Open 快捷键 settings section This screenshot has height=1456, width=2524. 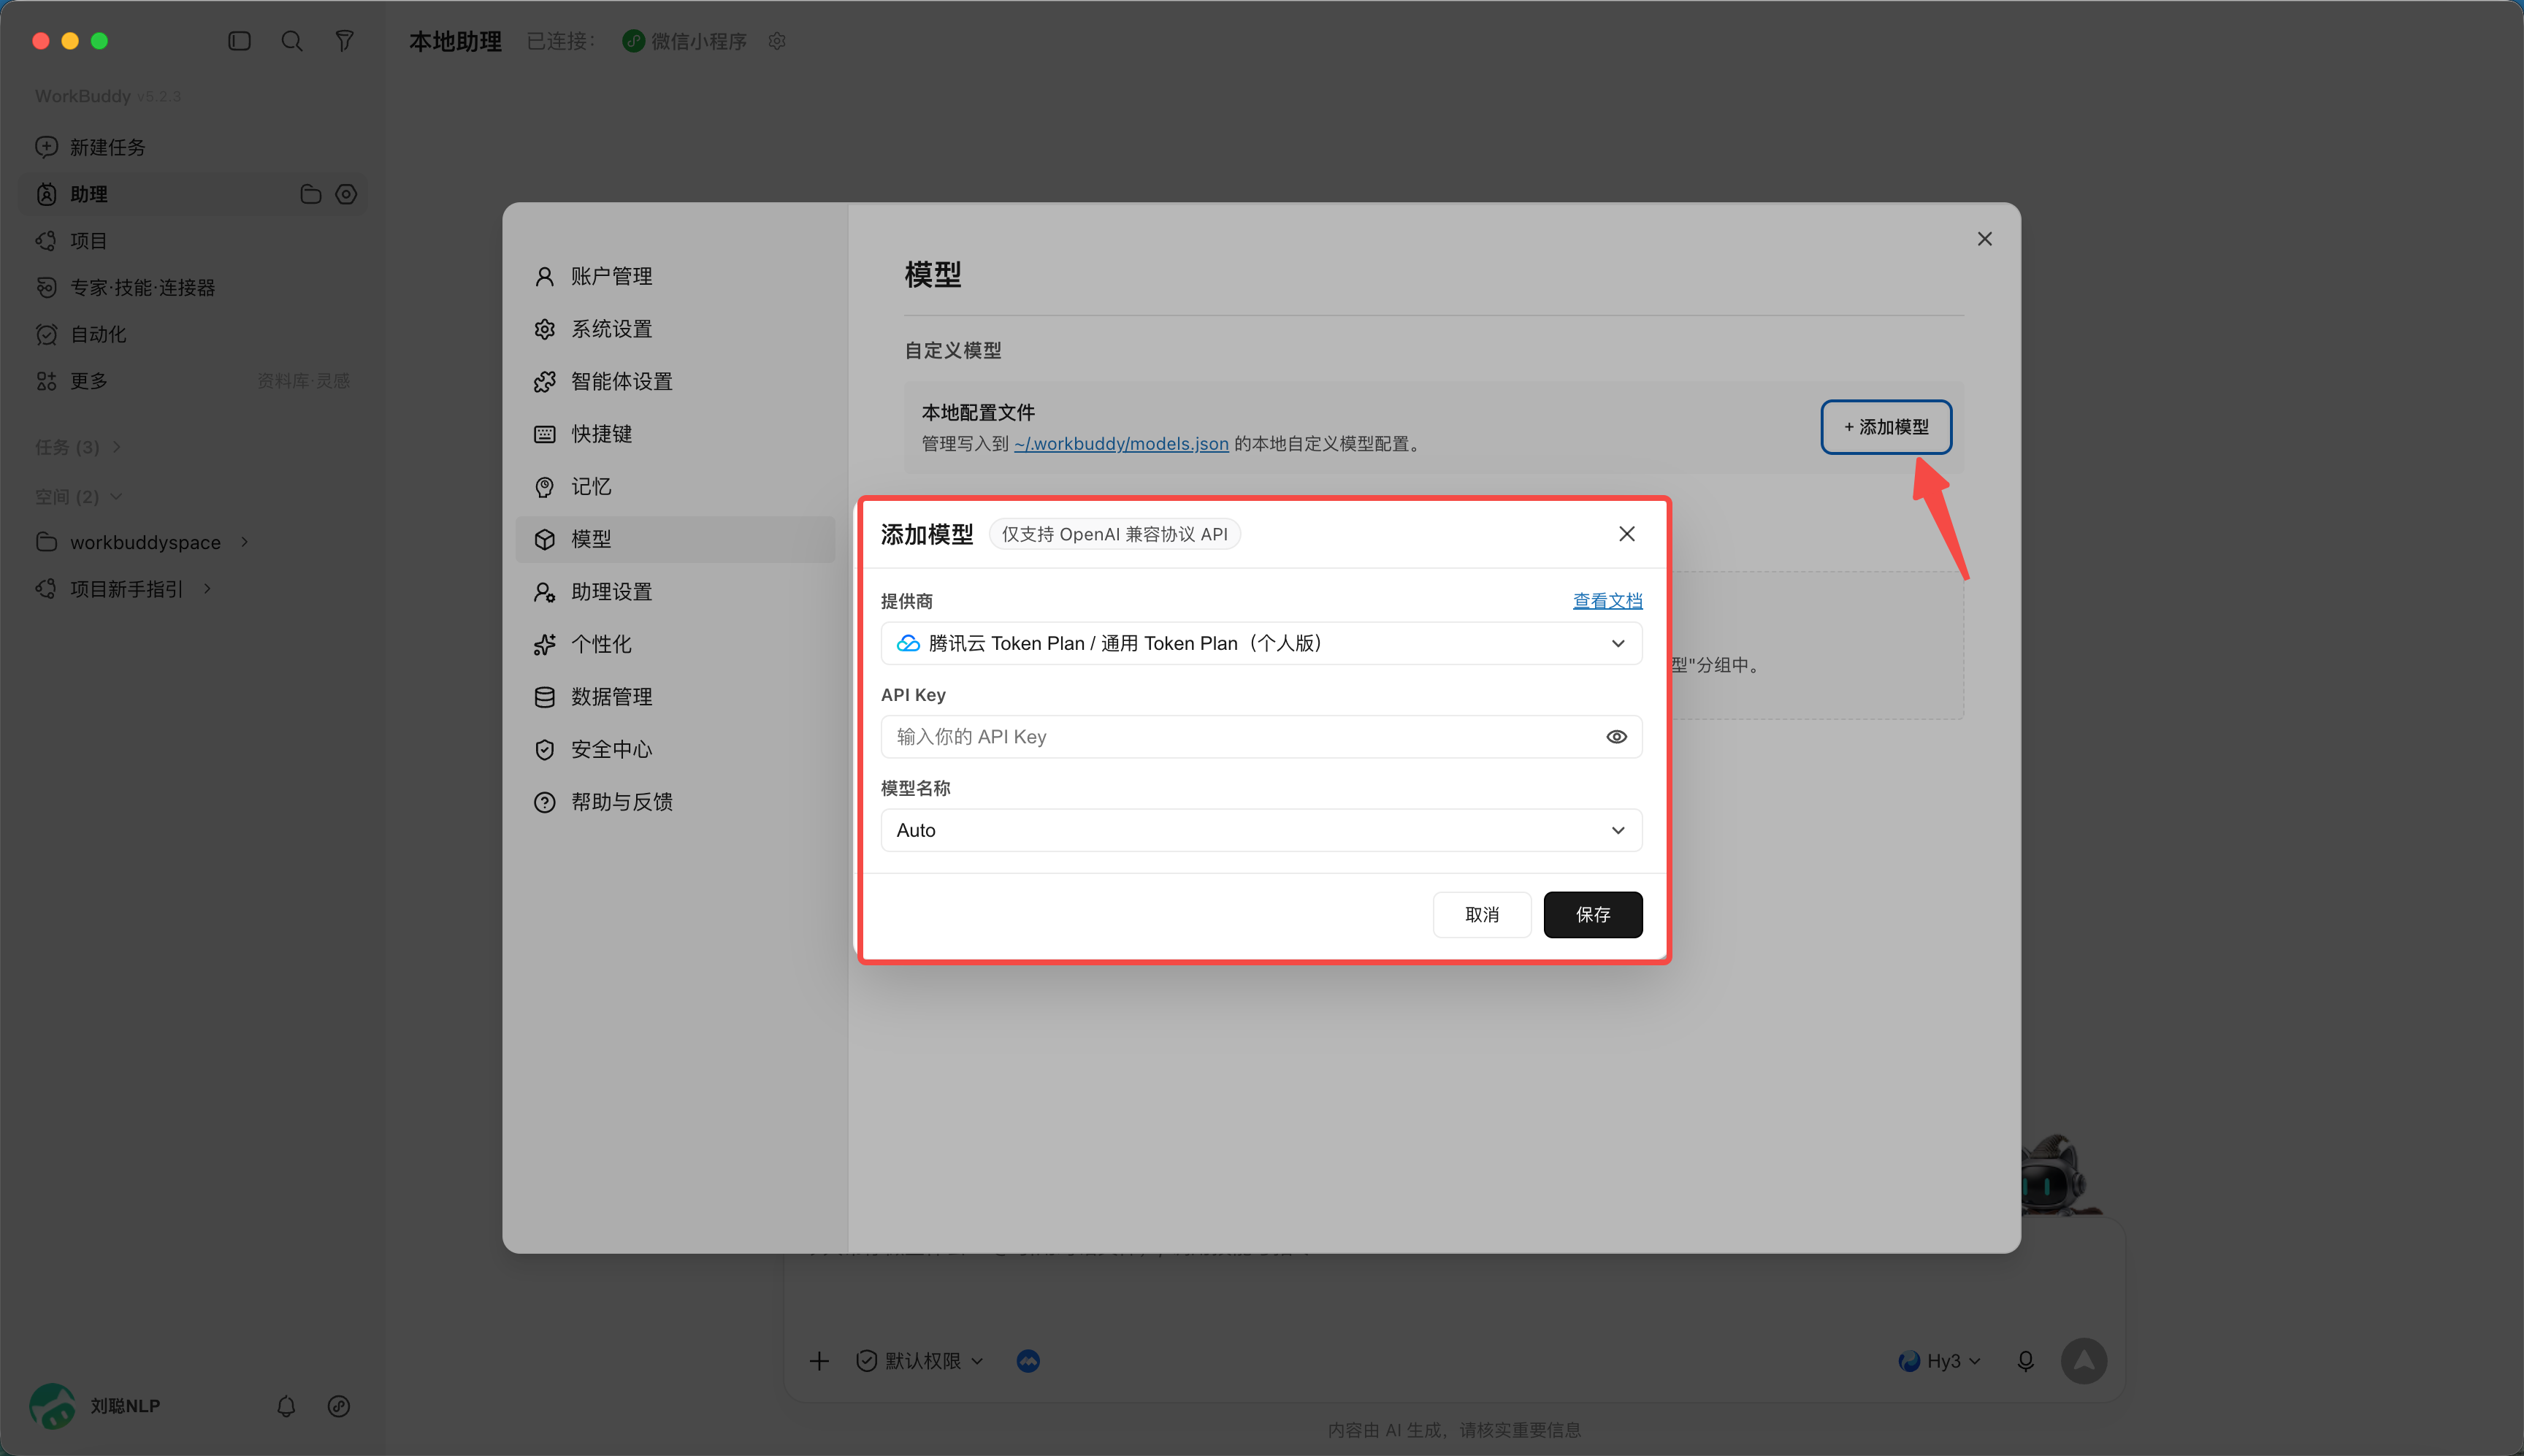(x=676, y=434)
